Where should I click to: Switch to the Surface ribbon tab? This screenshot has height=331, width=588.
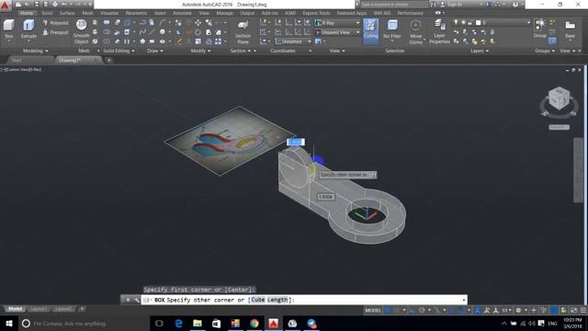(67, 13)
